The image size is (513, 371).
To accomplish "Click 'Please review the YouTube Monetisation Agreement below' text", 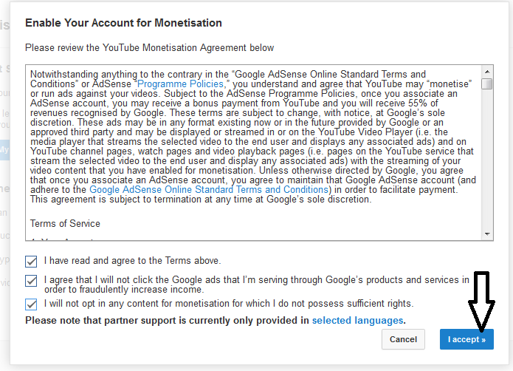I will click(150, 48).
